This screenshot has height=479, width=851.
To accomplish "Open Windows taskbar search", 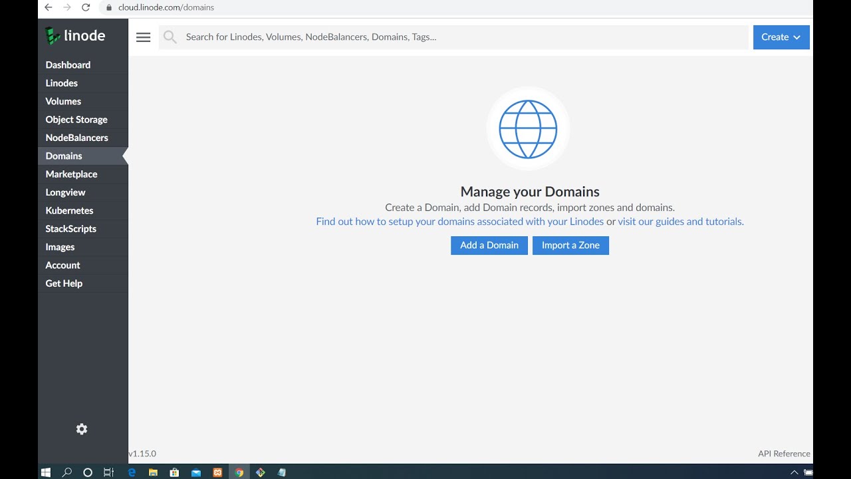I will (x=67, y=472).
